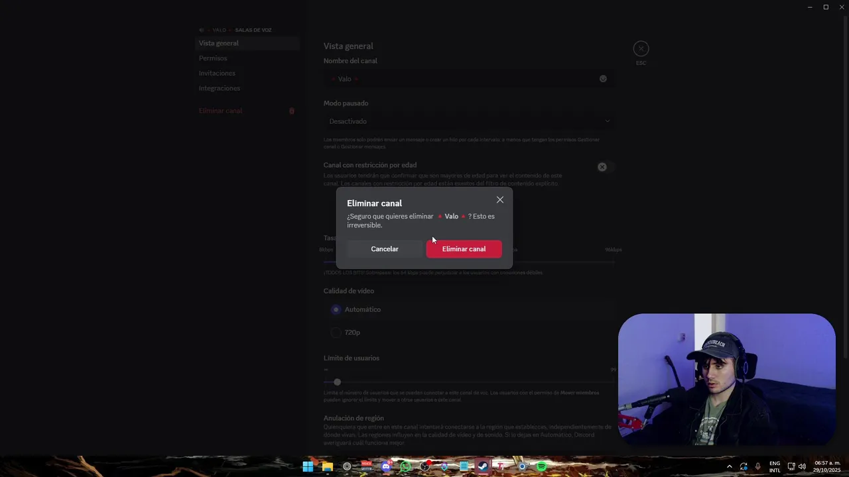
Task: Open the Chrome-style icon left of Spotify
Action: coord(522,466)
